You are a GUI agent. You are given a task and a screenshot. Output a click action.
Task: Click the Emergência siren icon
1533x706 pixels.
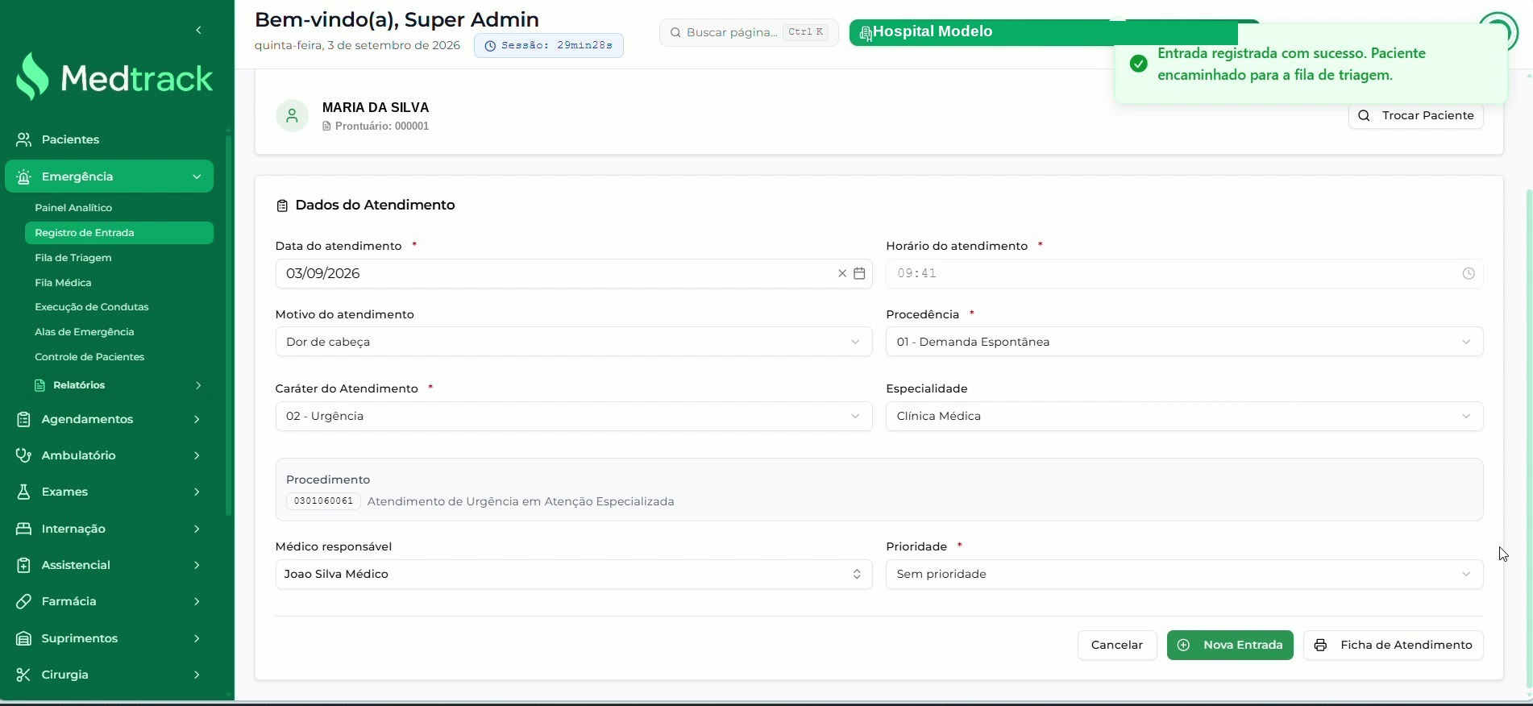tap(24, 176)
